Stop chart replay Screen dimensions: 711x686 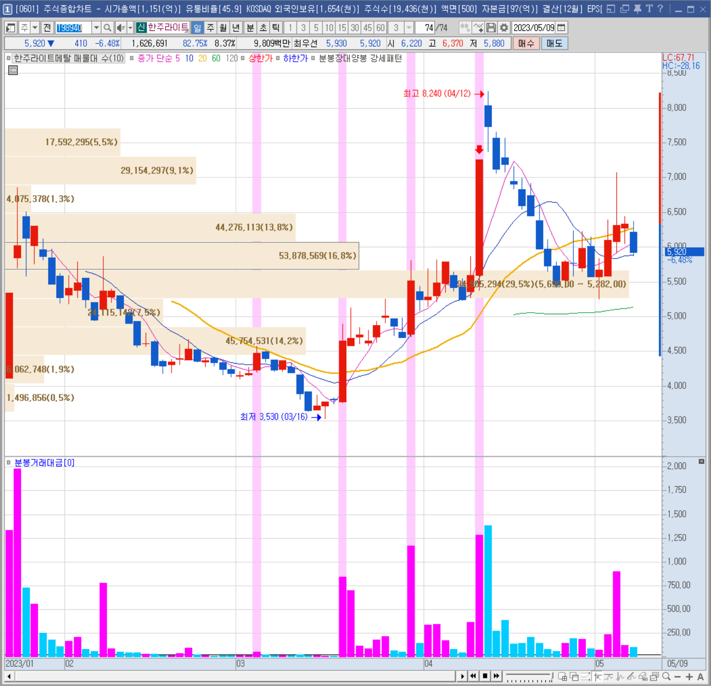(x=485, y=676)
